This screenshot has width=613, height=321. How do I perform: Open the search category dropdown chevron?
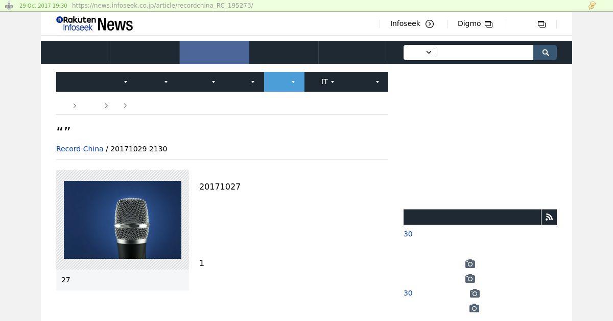[429, 52]
